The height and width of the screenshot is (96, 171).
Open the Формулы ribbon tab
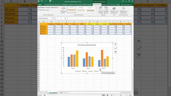pyautogui.click(x=66, y=5)
